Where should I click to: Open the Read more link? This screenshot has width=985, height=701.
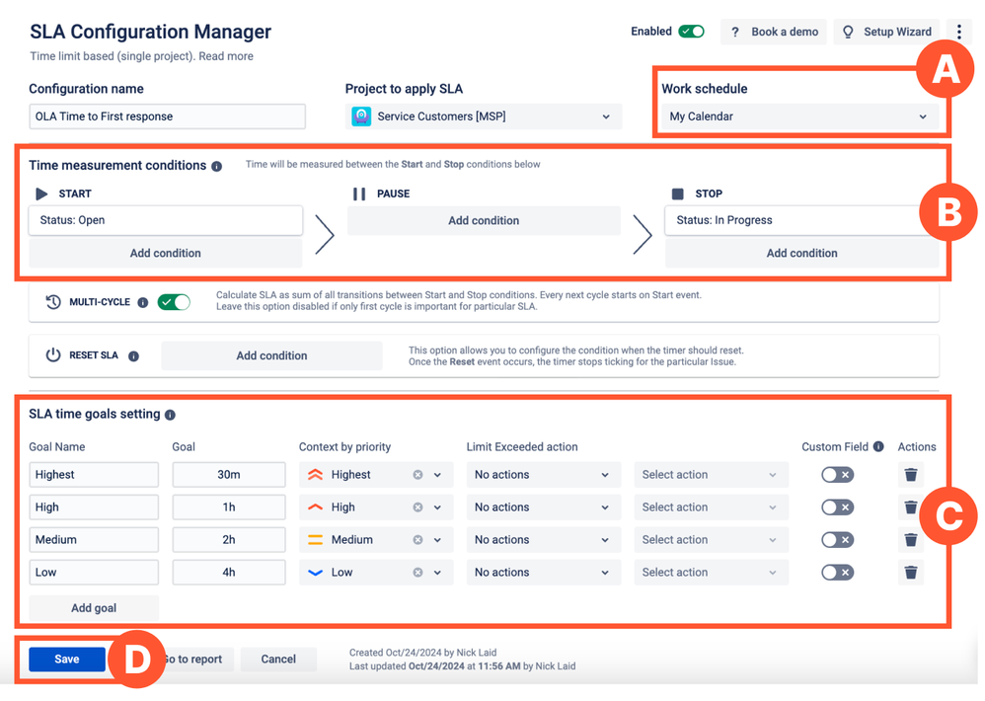(x=226, y=56)
